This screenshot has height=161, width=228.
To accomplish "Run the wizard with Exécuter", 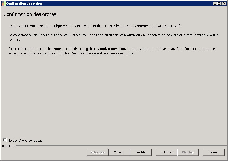I will pos(167,152).
